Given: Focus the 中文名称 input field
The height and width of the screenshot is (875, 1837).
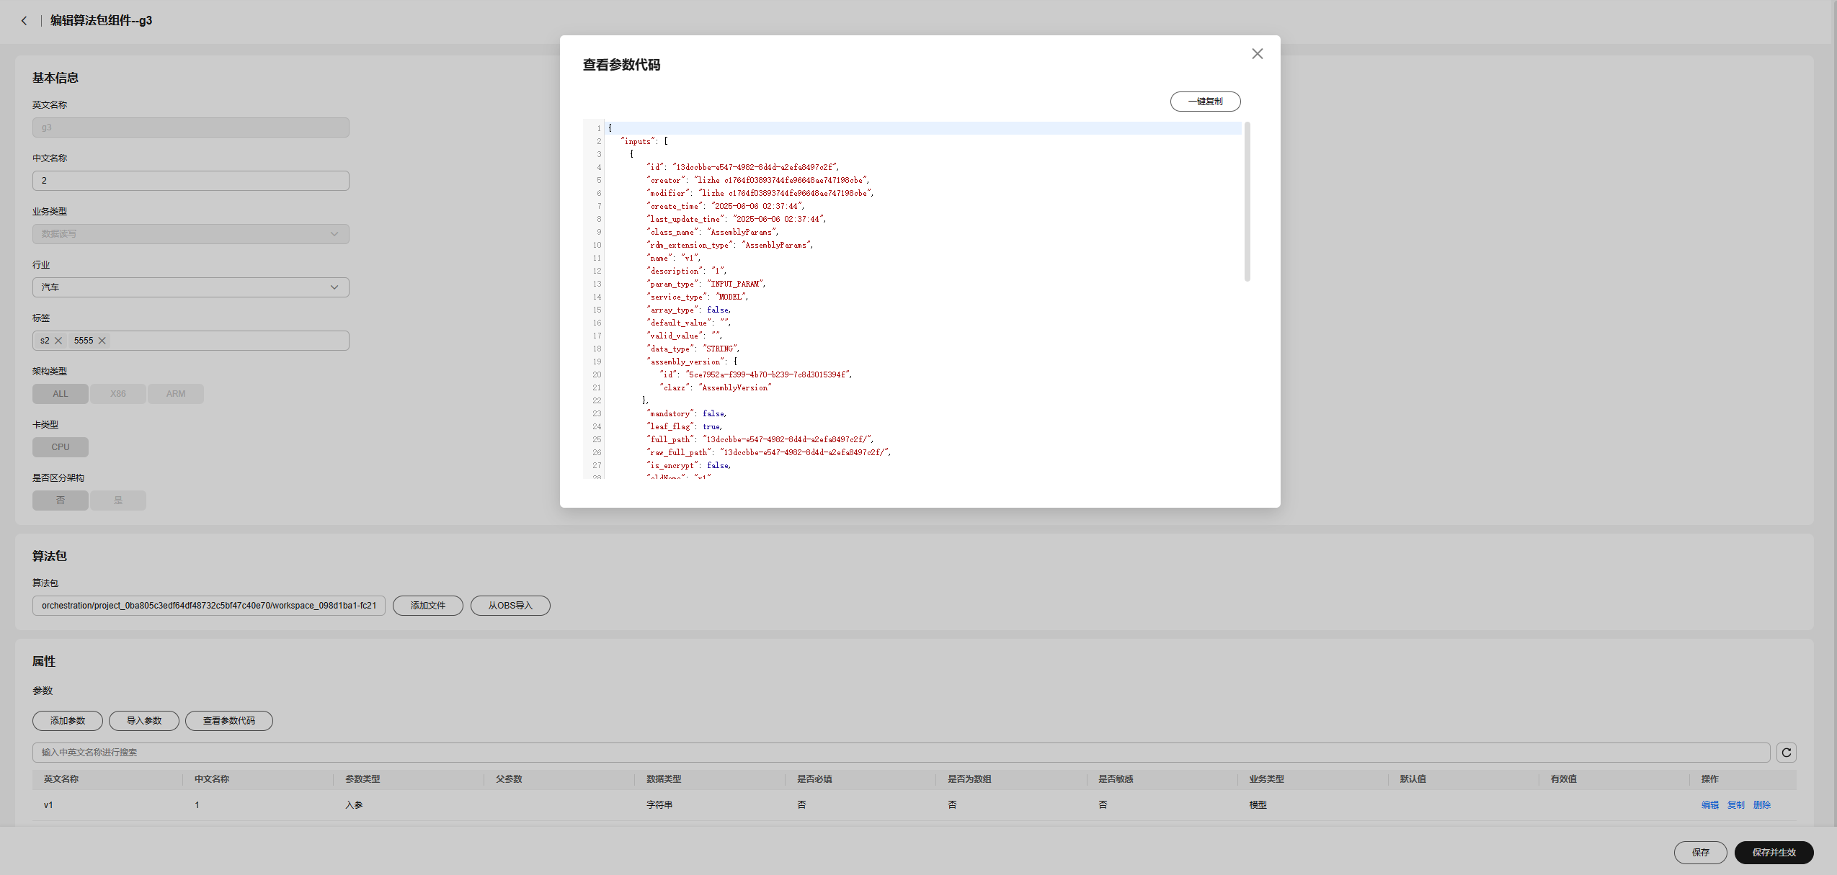Looking at the screenshot, I should 190,181.
